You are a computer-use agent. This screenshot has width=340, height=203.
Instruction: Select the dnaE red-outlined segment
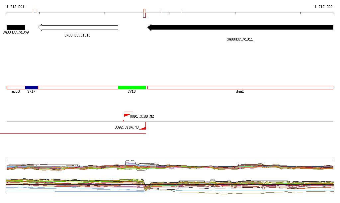(240, 88)
